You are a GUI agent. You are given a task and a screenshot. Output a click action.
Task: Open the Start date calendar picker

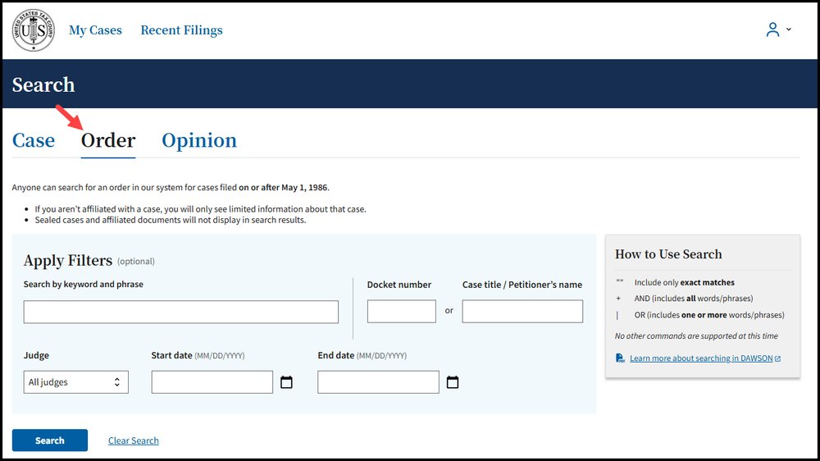[x=286, y=382]
